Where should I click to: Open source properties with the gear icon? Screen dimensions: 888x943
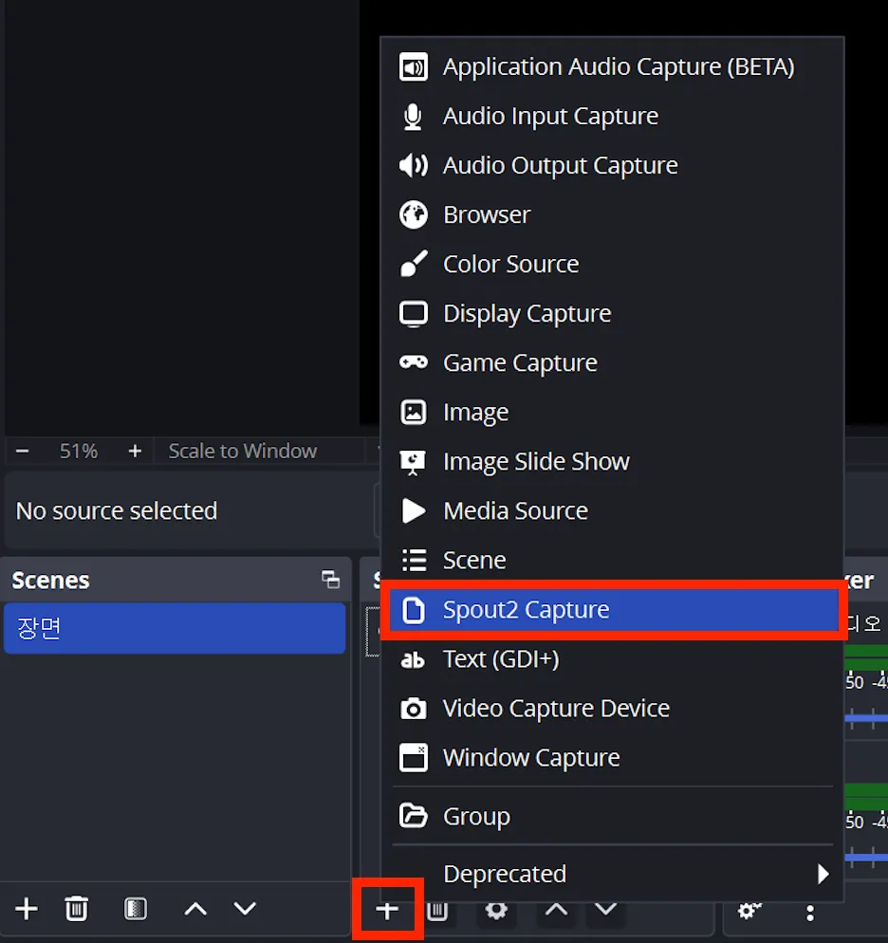496,909
